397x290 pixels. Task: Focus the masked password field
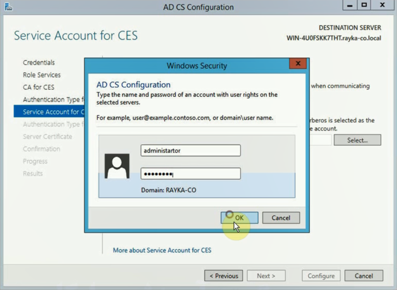tap(191, 174)
